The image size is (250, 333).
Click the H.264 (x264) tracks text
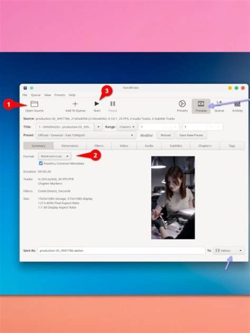pos(56,179)
